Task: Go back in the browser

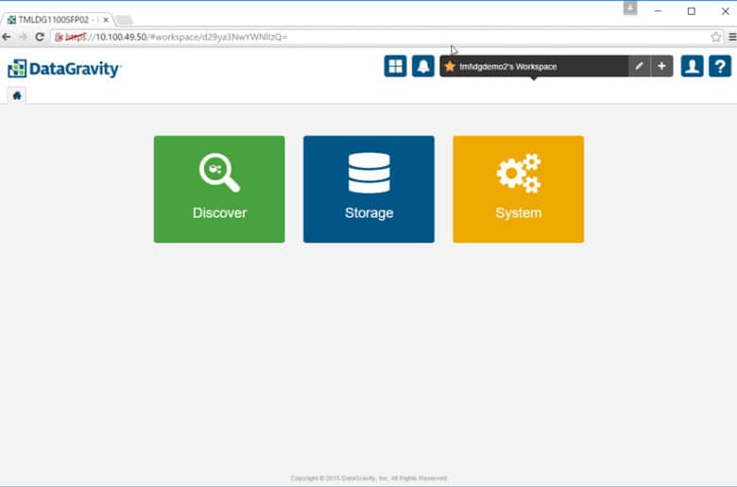Action: point(7,37)
